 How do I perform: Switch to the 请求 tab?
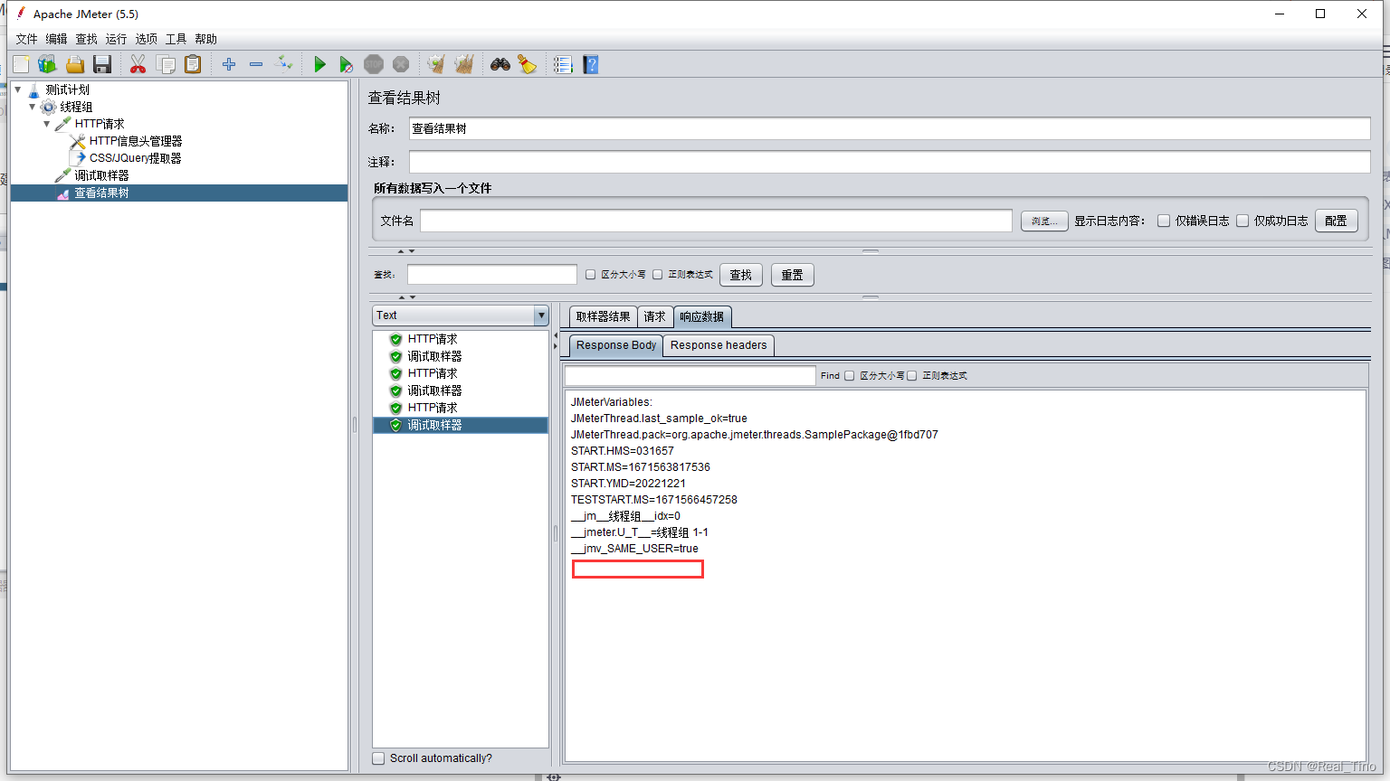click(655, 317)
